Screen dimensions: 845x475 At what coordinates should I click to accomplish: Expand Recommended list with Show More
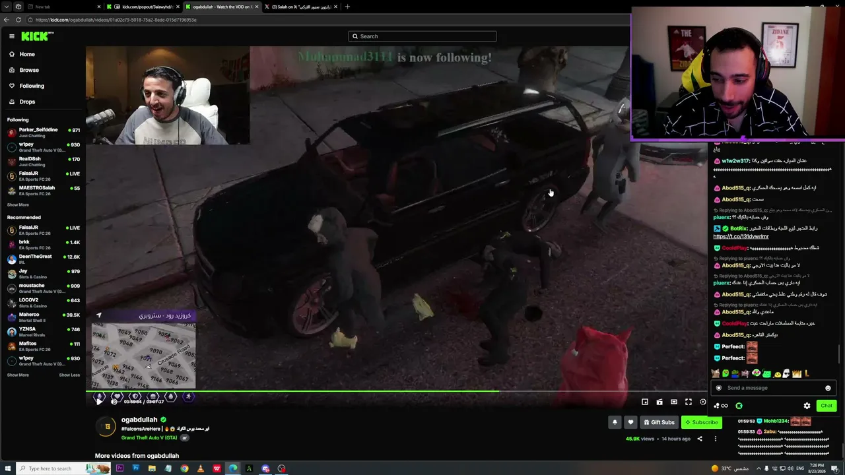18,375
